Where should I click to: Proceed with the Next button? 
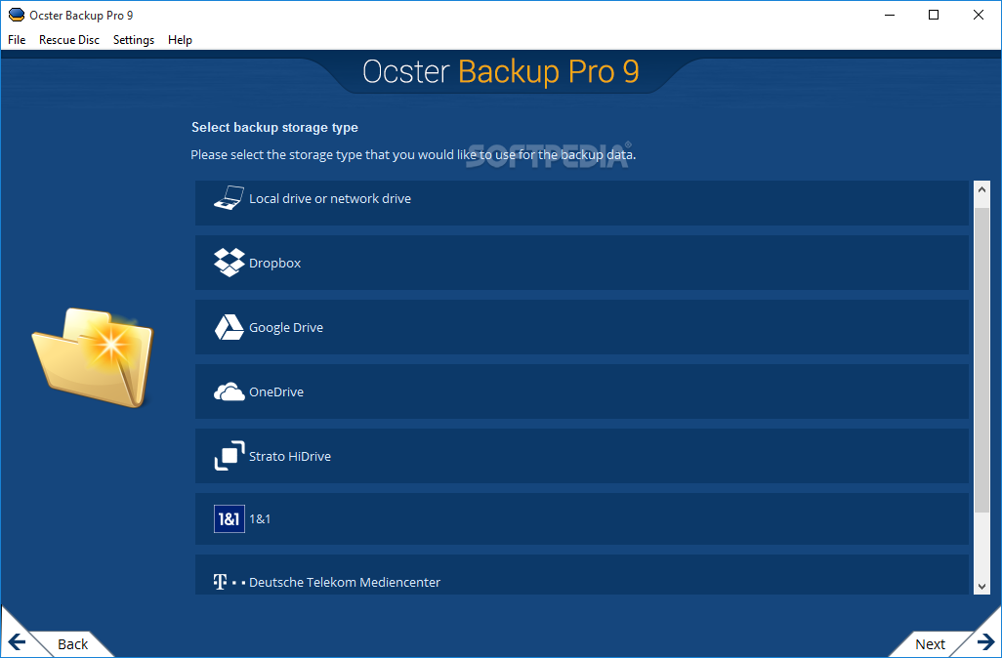[x=930, y=644]
